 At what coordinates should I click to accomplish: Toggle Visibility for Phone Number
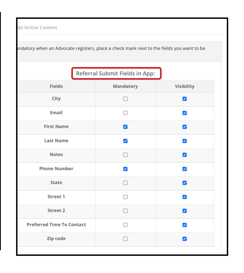pyautogui.click(x=185, y=169)
